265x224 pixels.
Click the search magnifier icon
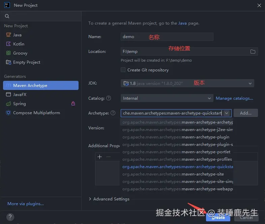[x=7, y=16]
